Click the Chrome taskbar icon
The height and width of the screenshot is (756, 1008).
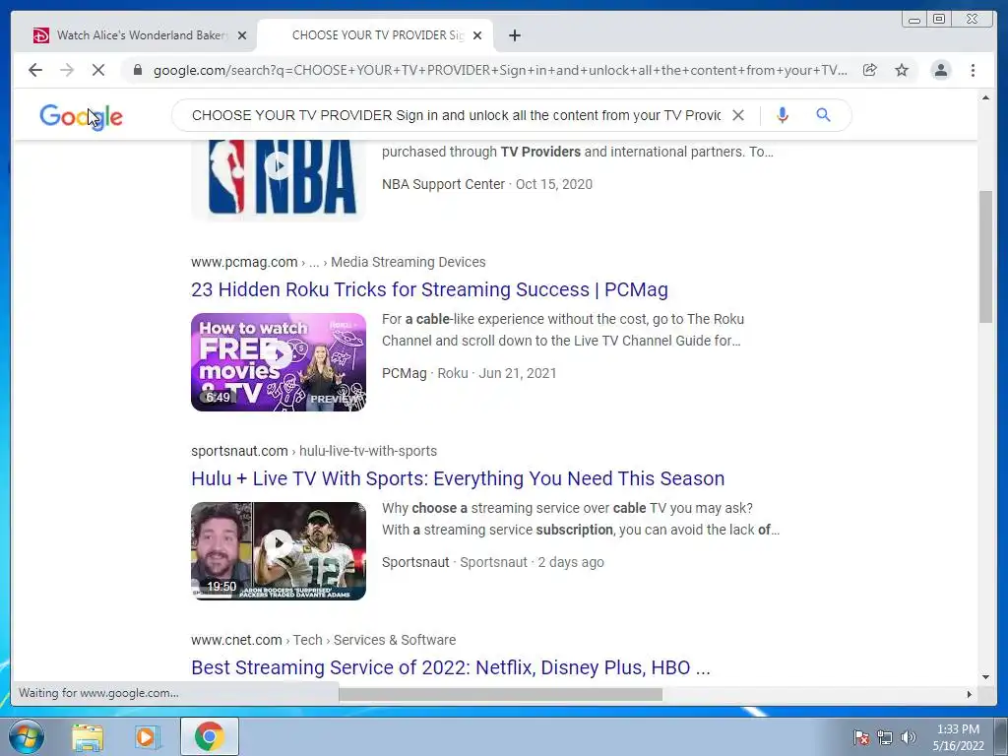[x=210, y=736]
